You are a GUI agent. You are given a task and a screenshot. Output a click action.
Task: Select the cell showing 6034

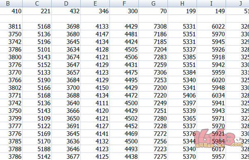(211, 95)
